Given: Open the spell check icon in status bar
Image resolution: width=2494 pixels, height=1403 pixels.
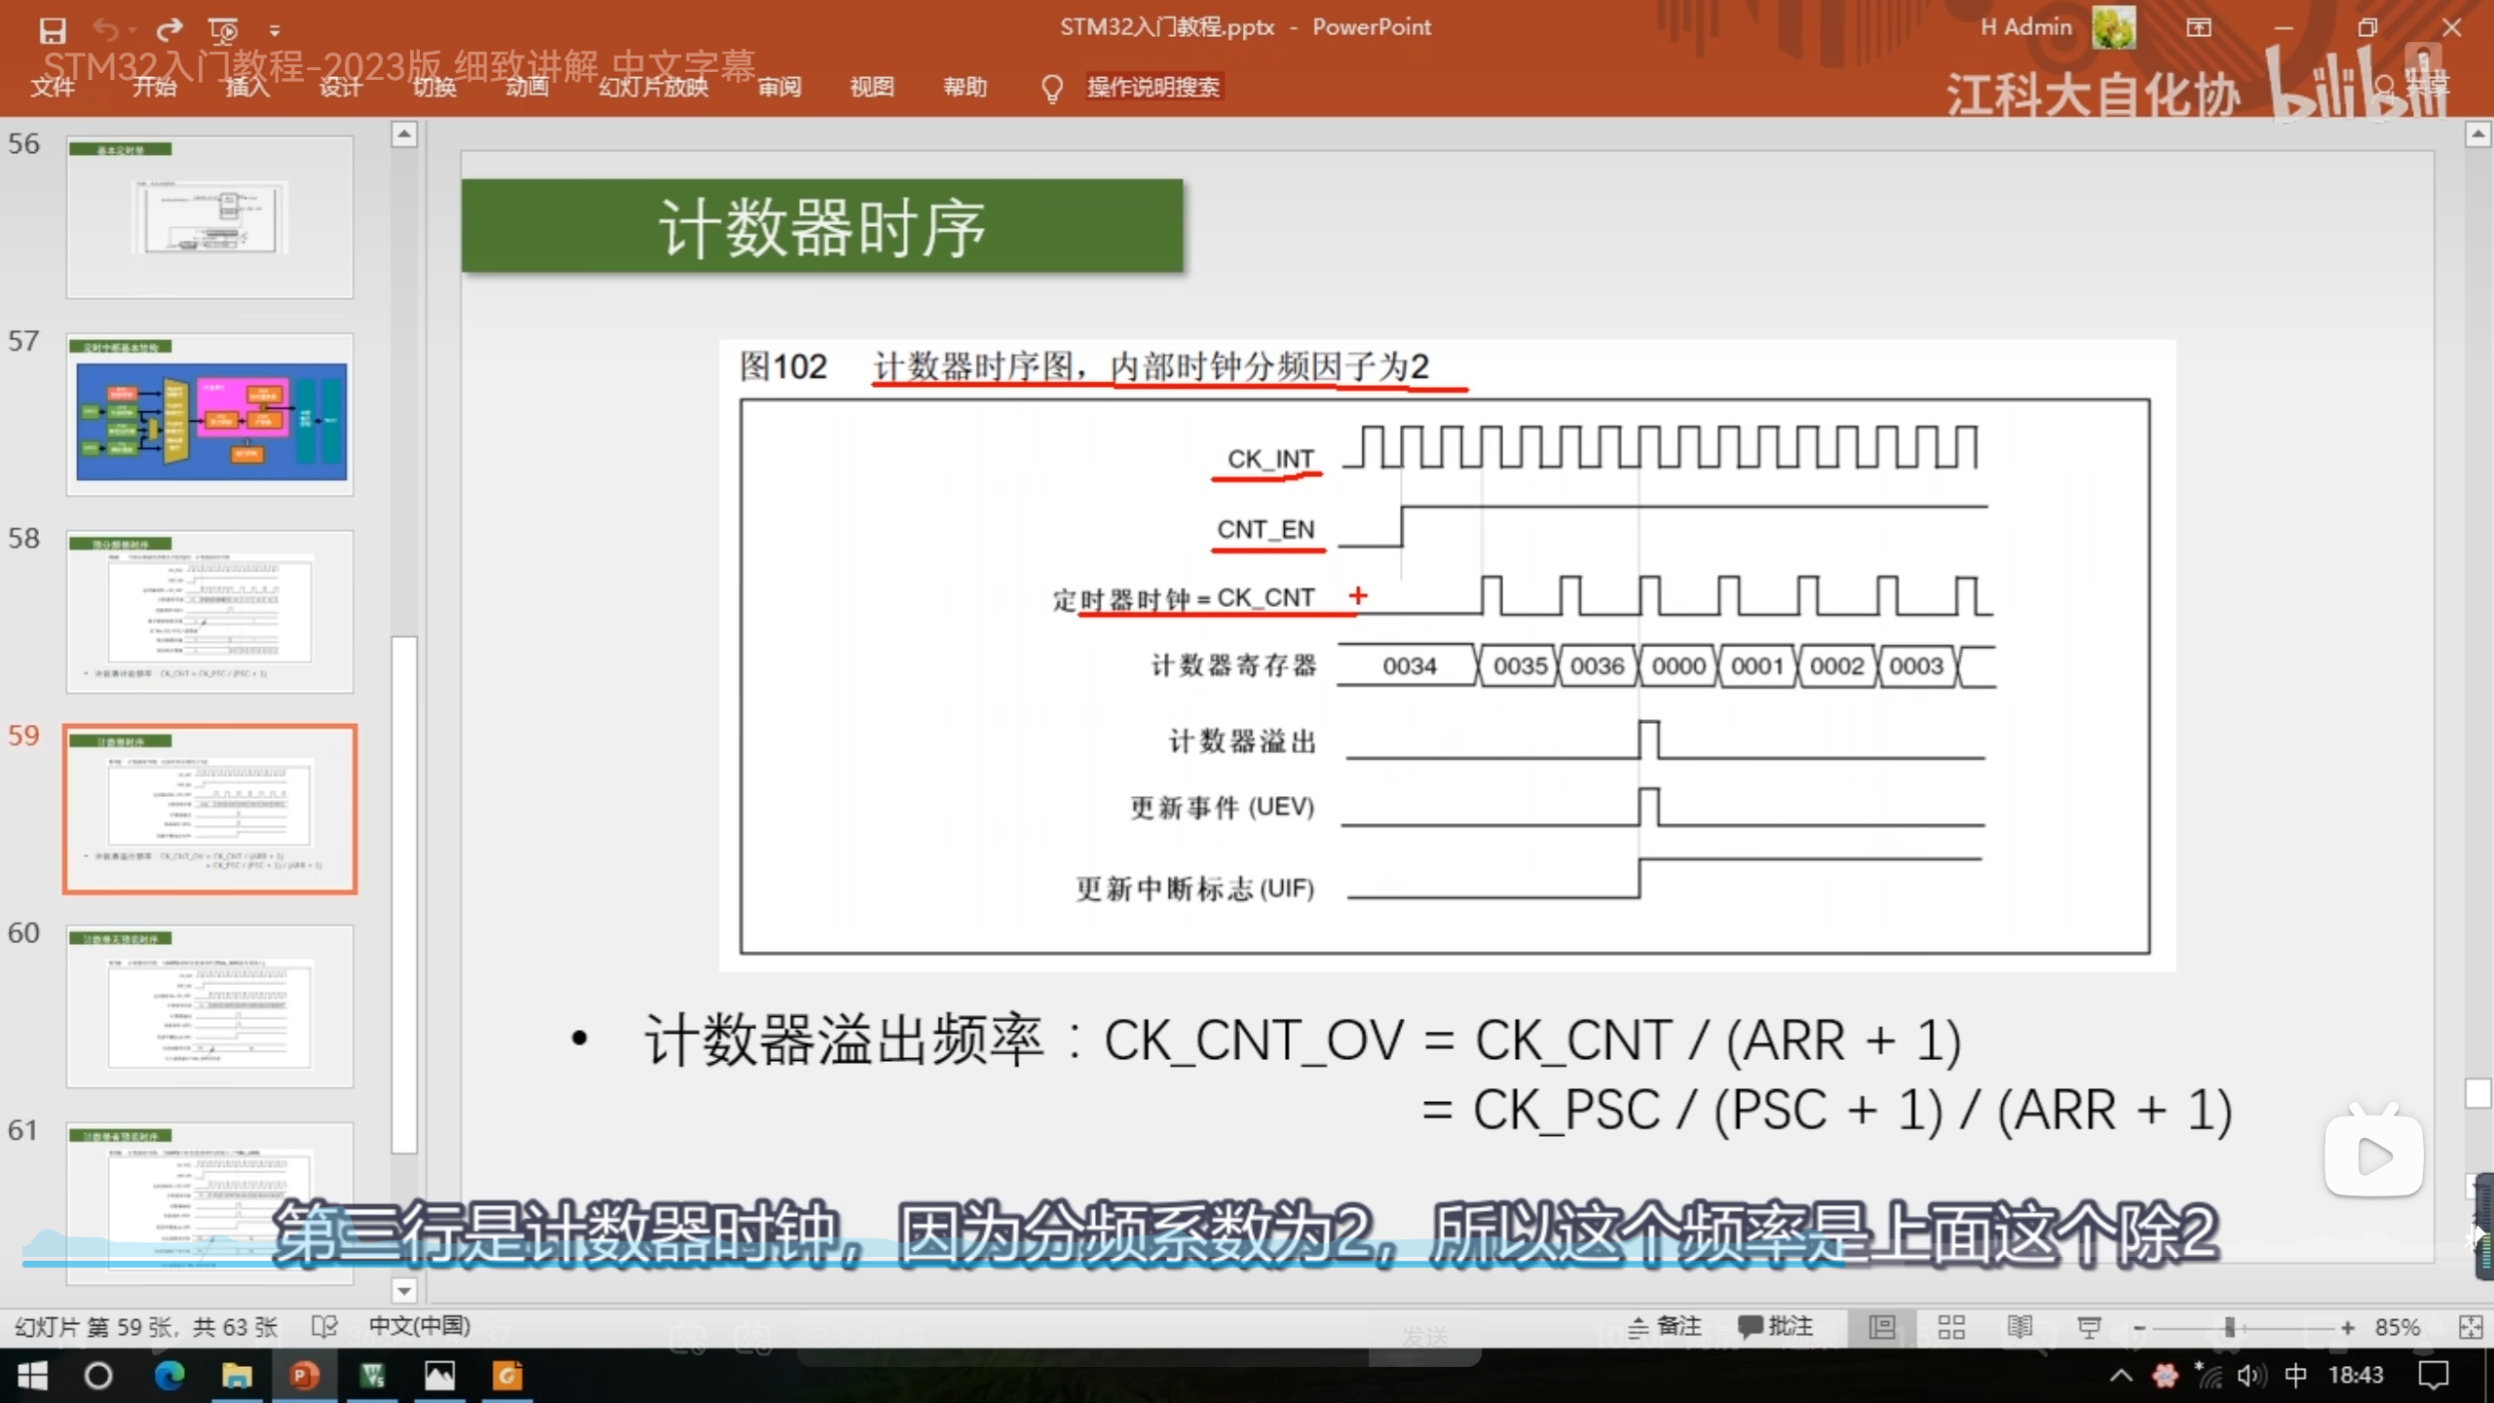Looking at the screenshot, I should point(324,1327).
